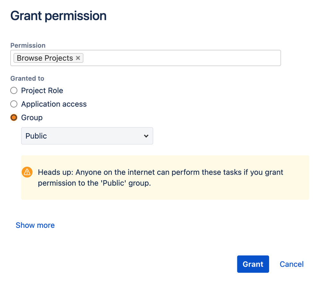
Task: Click the Grant permission heading
Action: [58, 16]
